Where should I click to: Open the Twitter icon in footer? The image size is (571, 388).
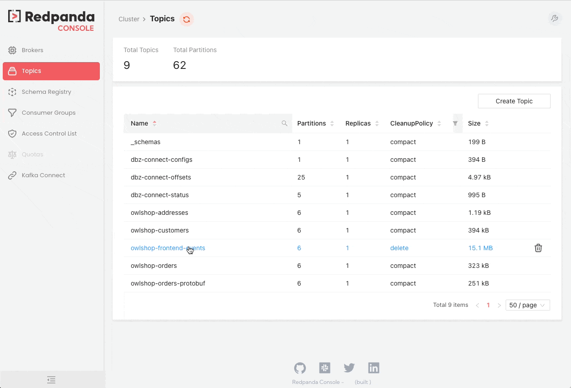pos(349,368)
